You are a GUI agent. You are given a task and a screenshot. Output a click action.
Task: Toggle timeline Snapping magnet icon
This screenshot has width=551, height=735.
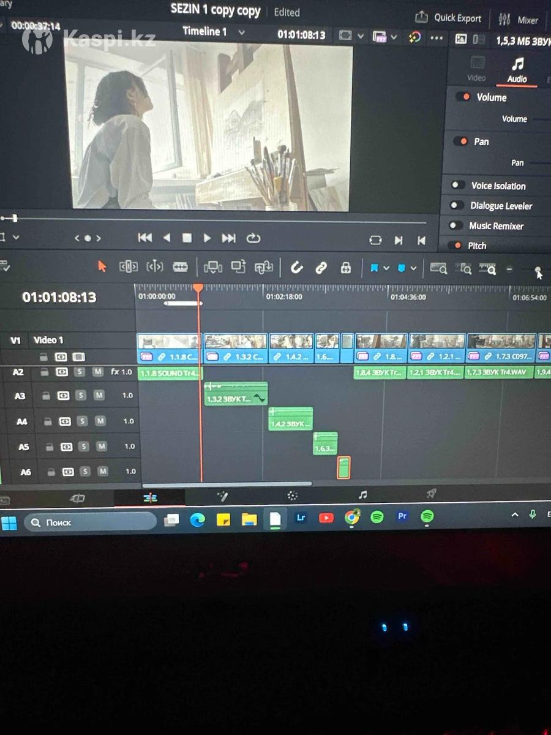coord(297,268)
